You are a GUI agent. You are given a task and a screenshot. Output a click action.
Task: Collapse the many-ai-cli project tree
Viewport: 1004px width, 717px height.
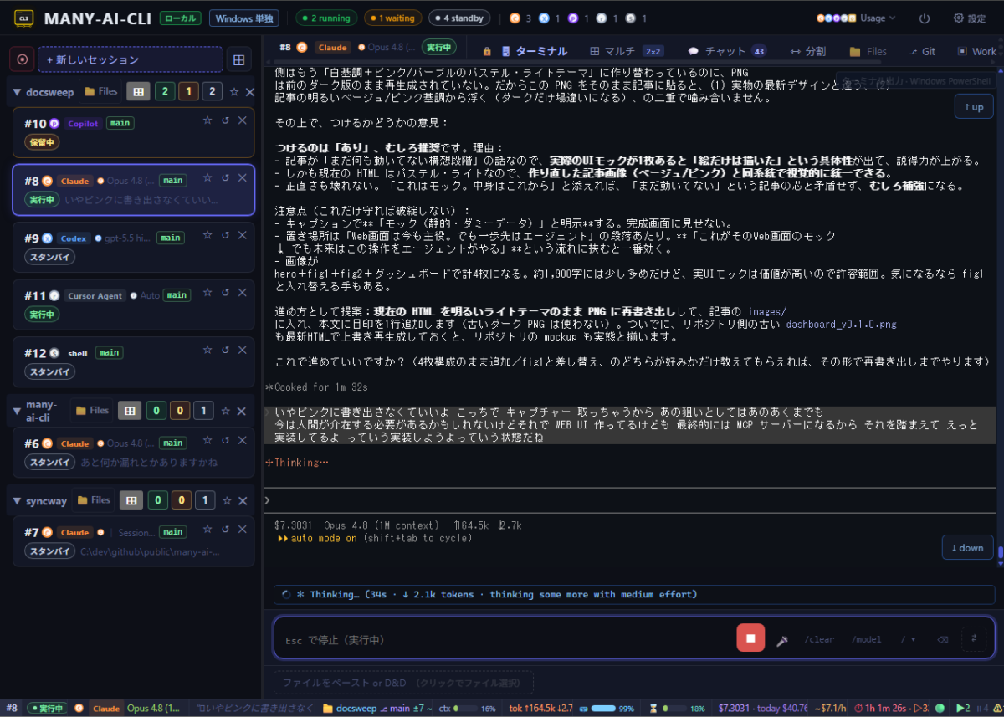tap(18, 411)
